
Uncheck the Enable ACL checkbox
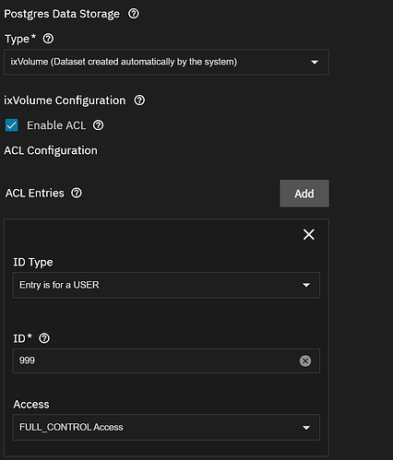pyautogui.click(x=12, y=125)
